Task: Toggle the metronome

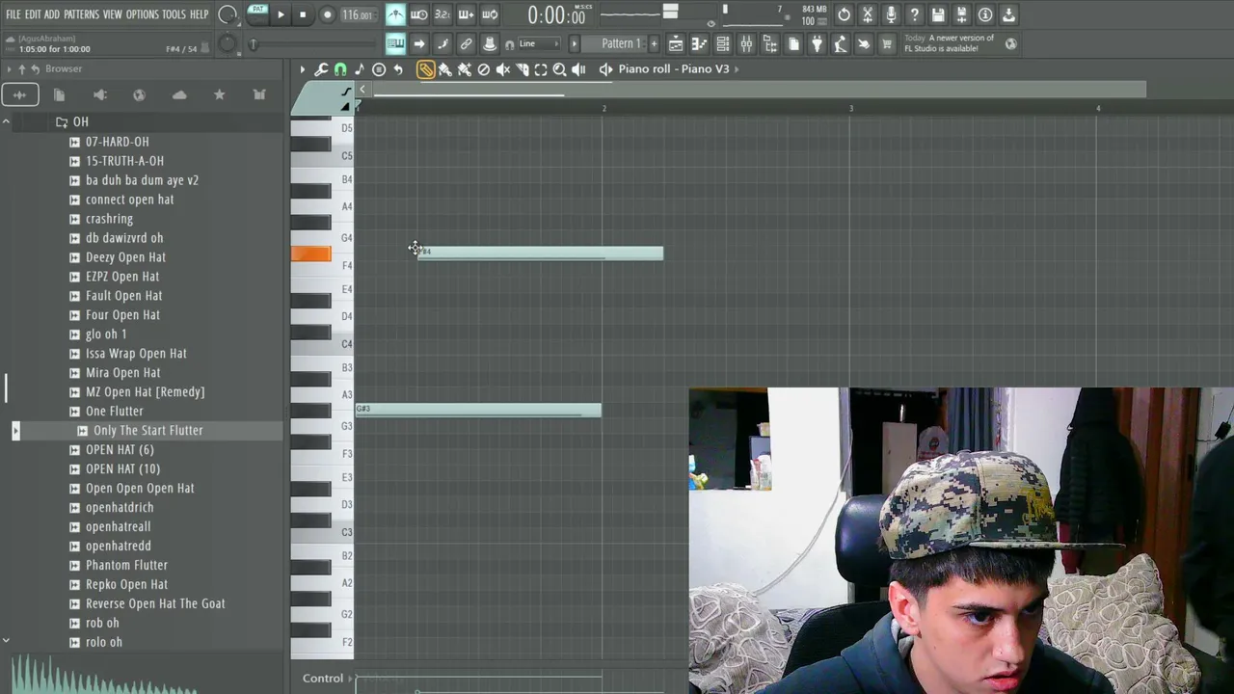Action: pos(395,14)
